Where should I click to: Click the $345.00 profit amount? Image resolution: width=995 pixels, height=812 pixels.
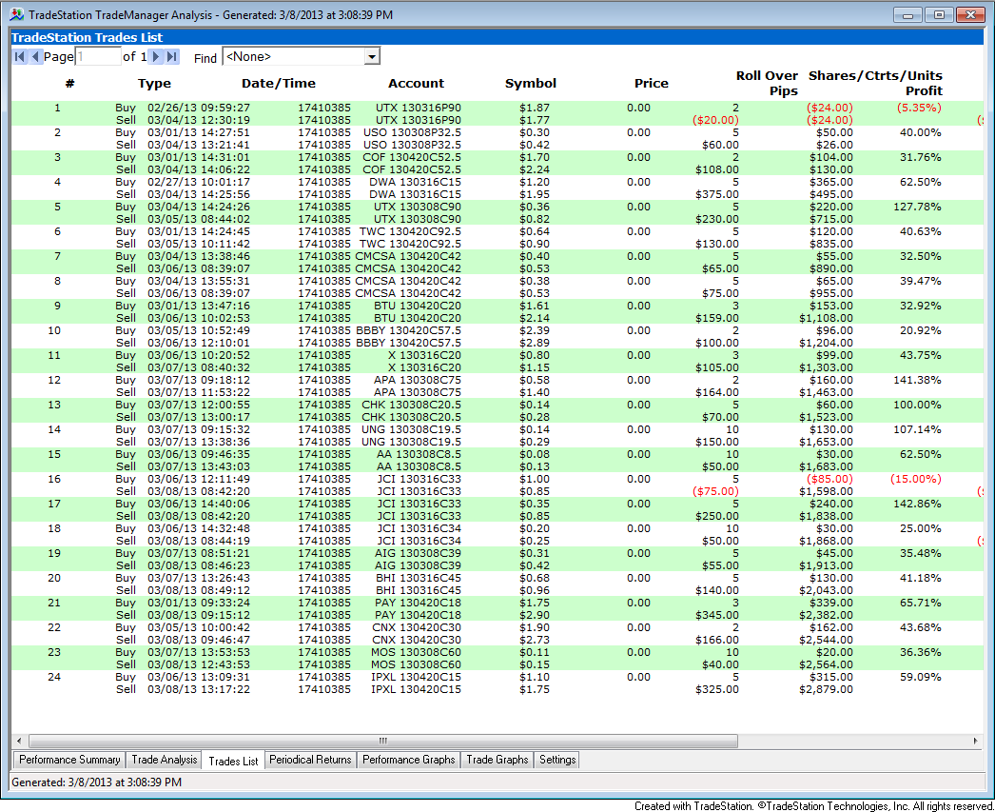pos(717,615)
